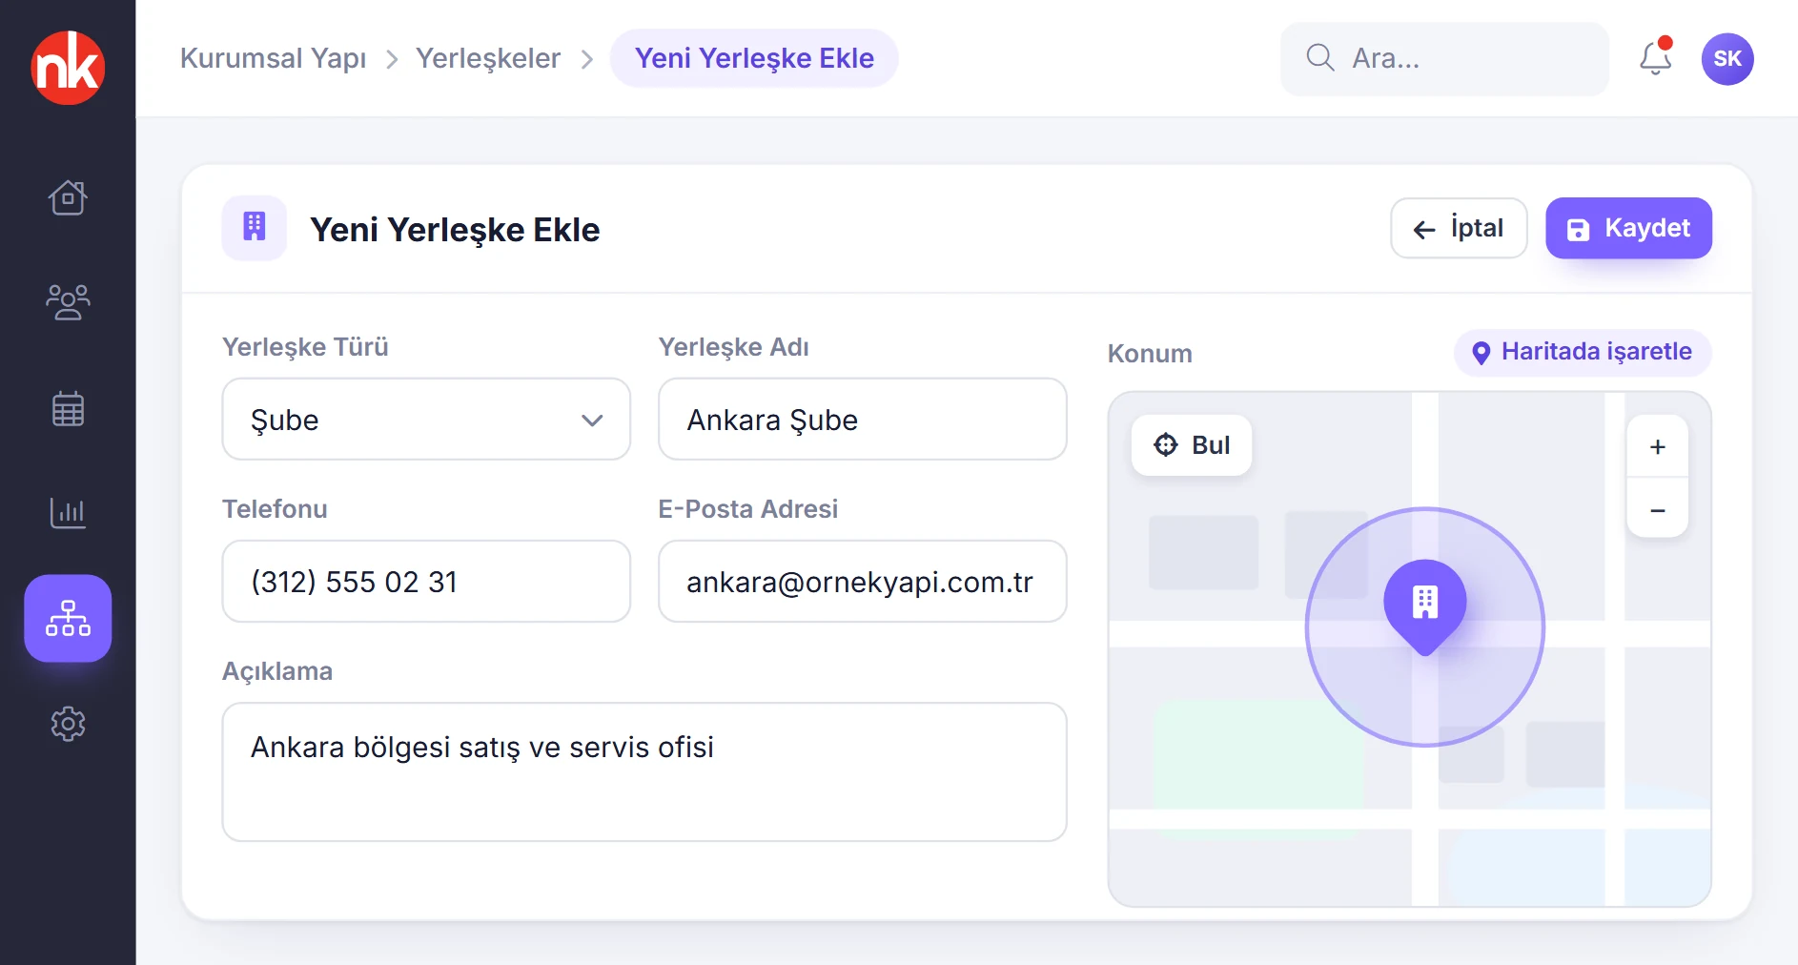Viewport: 1798px width, 965px height.
Task: Open the SK user avatar
Action: (1727, 59)
